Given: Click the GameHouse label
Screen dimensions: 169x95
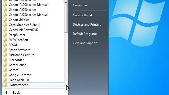Looking at the screenshot, I should click(17, 65).
